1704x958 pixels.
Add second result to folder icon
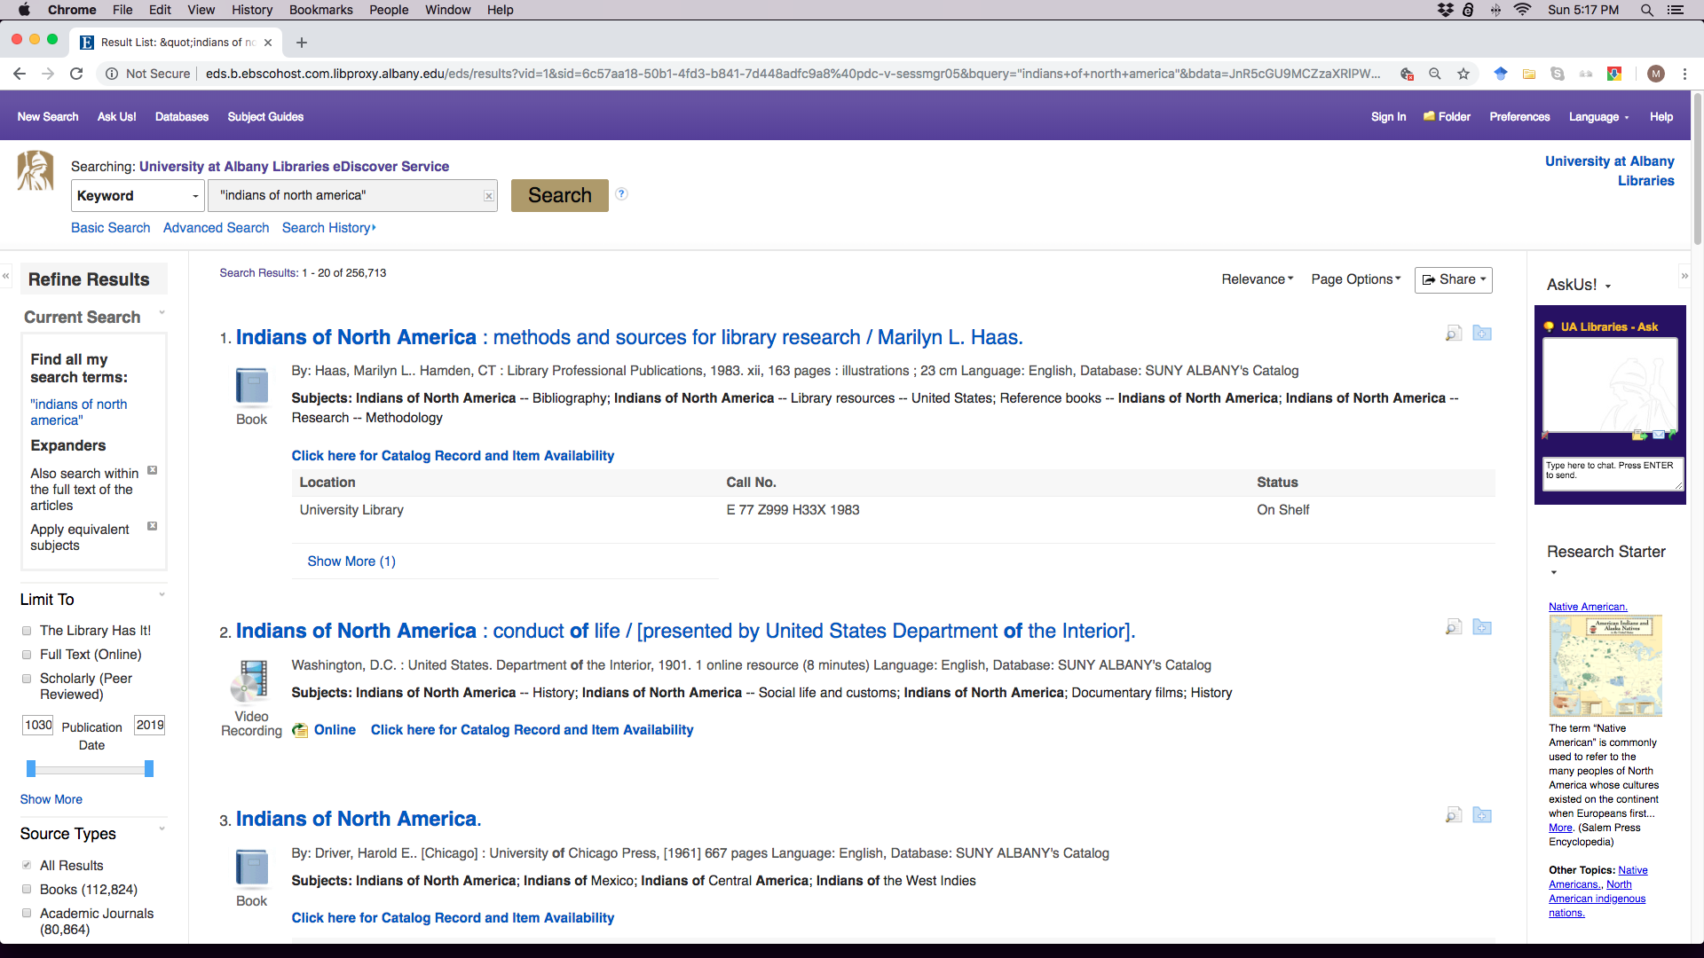pyautogui.click(x=1482, y=628)
